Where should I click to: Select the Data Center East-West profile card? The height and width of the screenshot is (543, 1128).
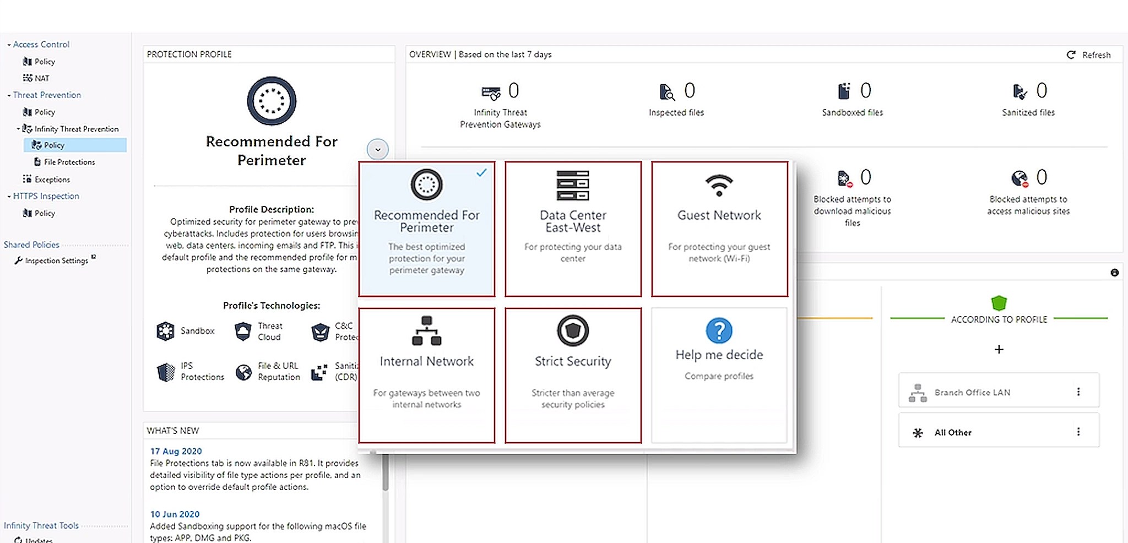point(573,229)
